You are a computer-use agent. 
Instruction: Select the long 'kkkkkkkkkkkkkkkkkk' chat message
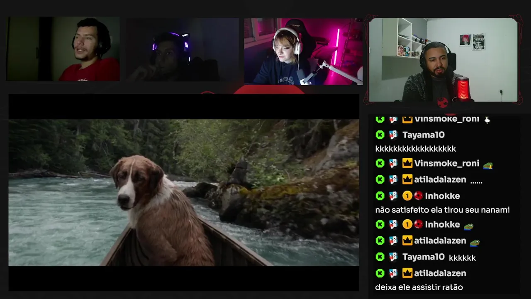pos(416,148)
